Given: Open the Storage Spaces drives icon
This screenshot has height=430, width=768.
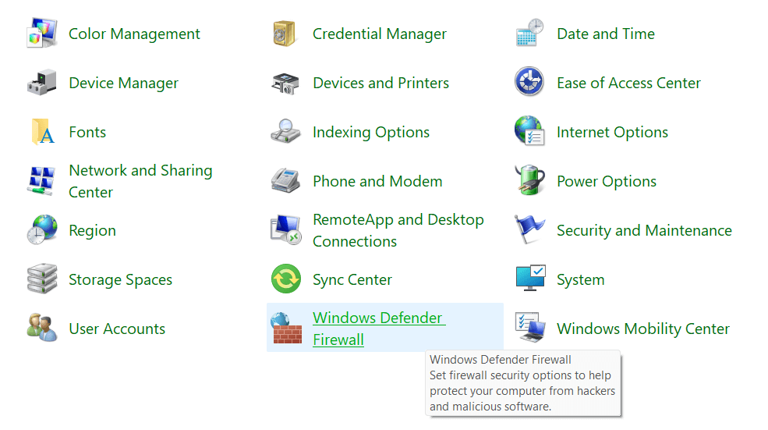Looking at the screenshot, I should pyautogui.click(x=41, y=279).
